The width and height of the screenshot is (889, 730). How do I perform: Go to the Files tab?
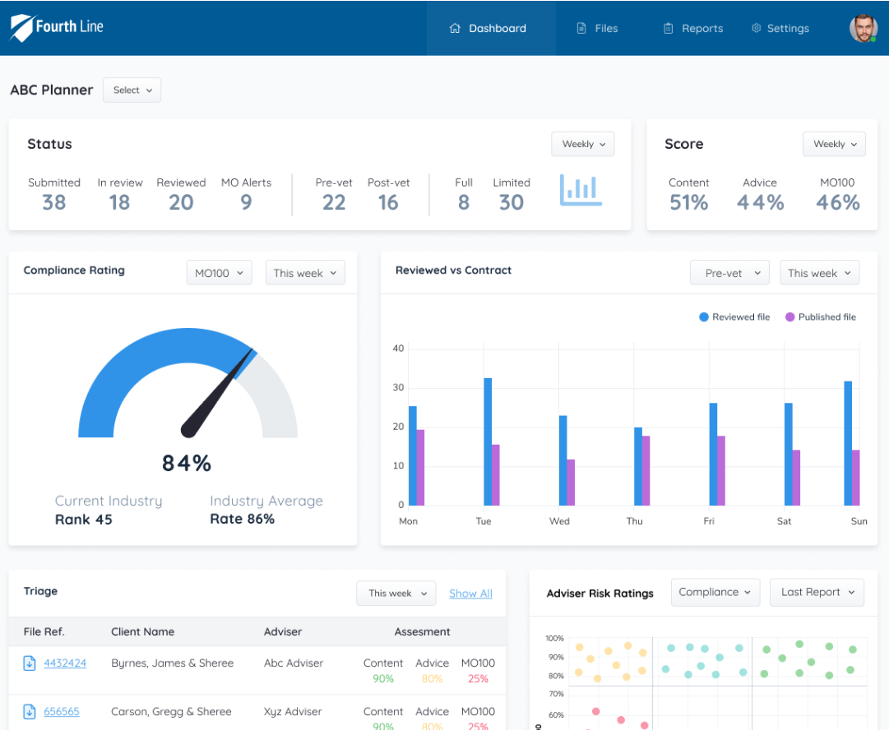(x=598, y=28)
